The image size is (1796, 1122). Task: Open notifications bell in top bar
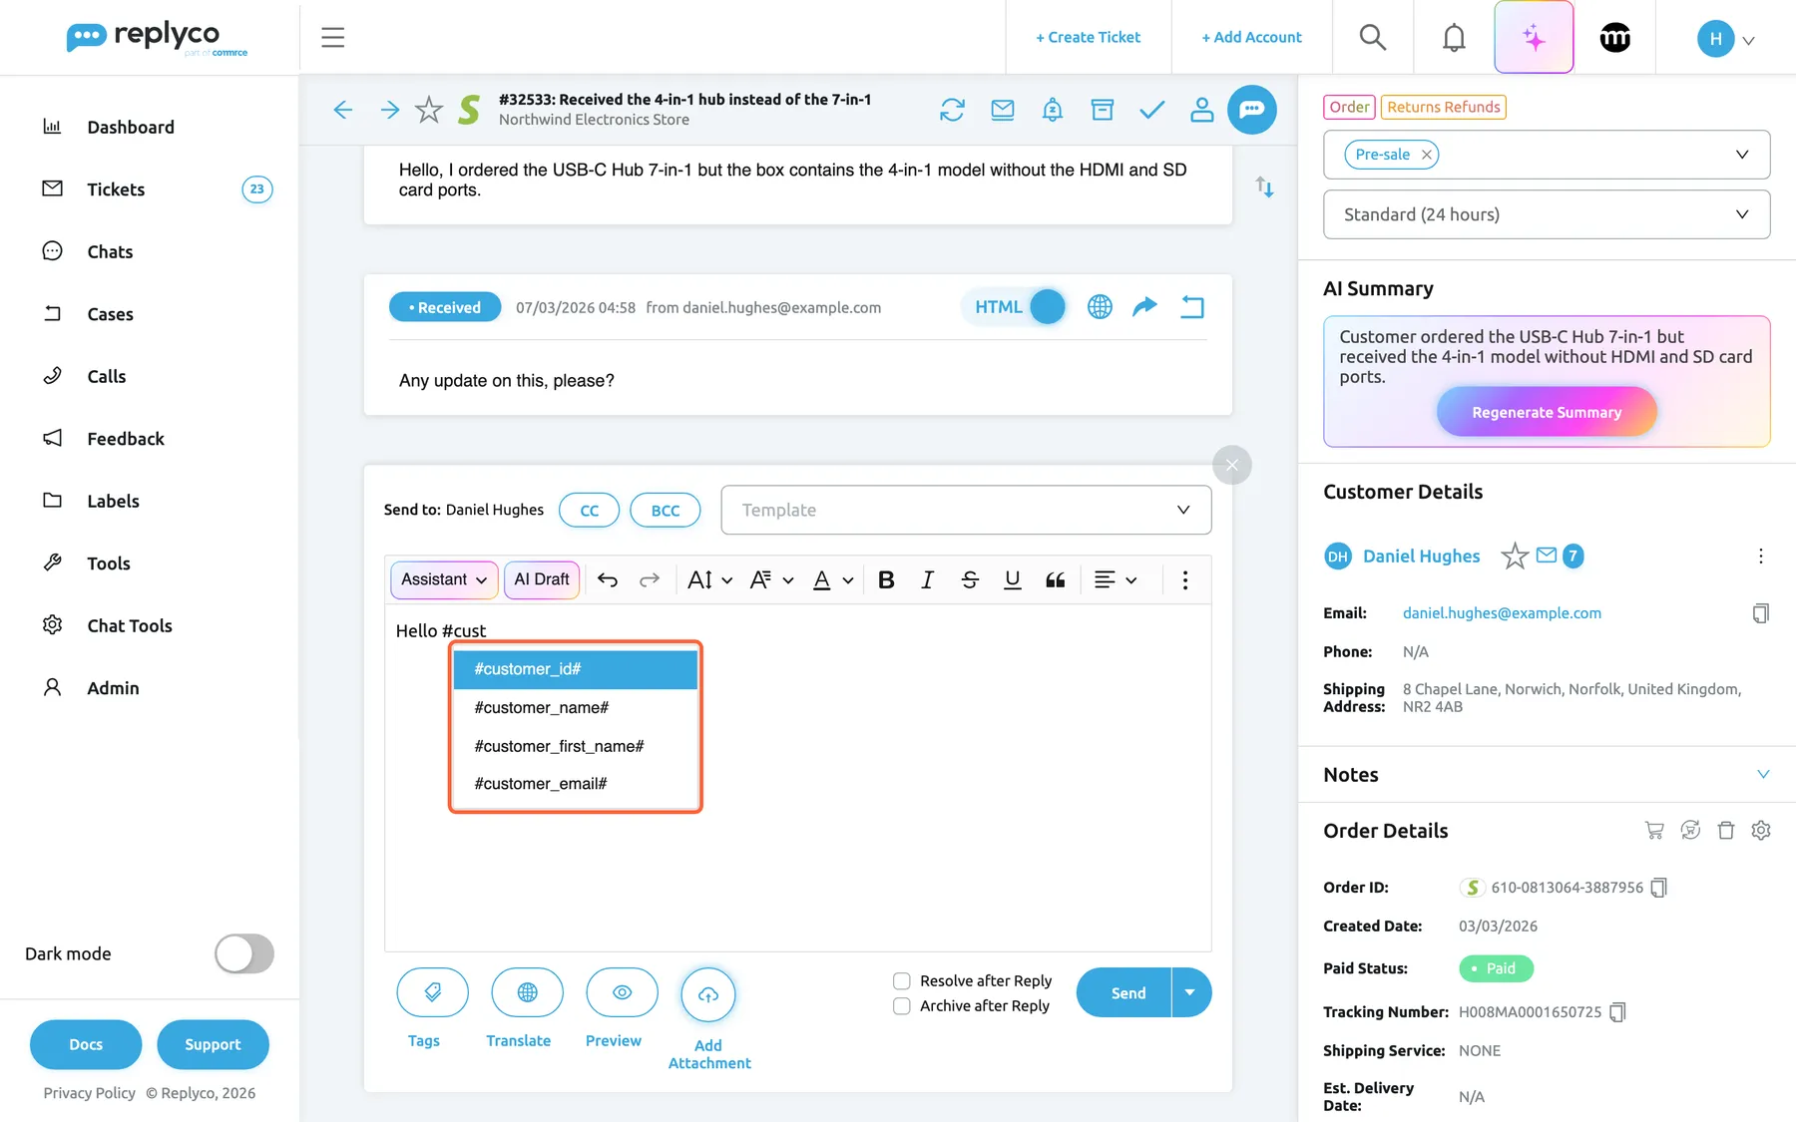tap(1454, 38)
